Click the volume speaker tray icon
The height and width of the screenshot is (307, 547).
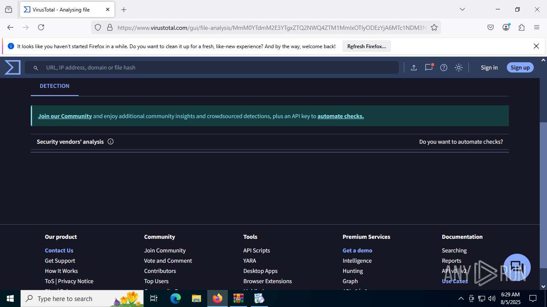[492, 298]
